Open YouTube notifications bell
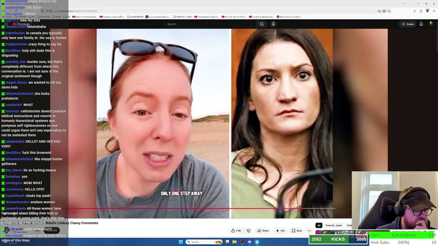The image size is (438, 246). pyautogui.click(x=421, y=24)
